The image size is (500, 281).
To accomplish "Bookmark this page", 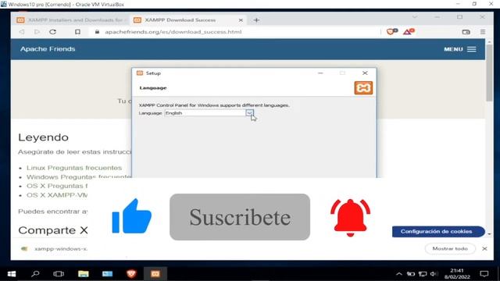I will 77,32.
